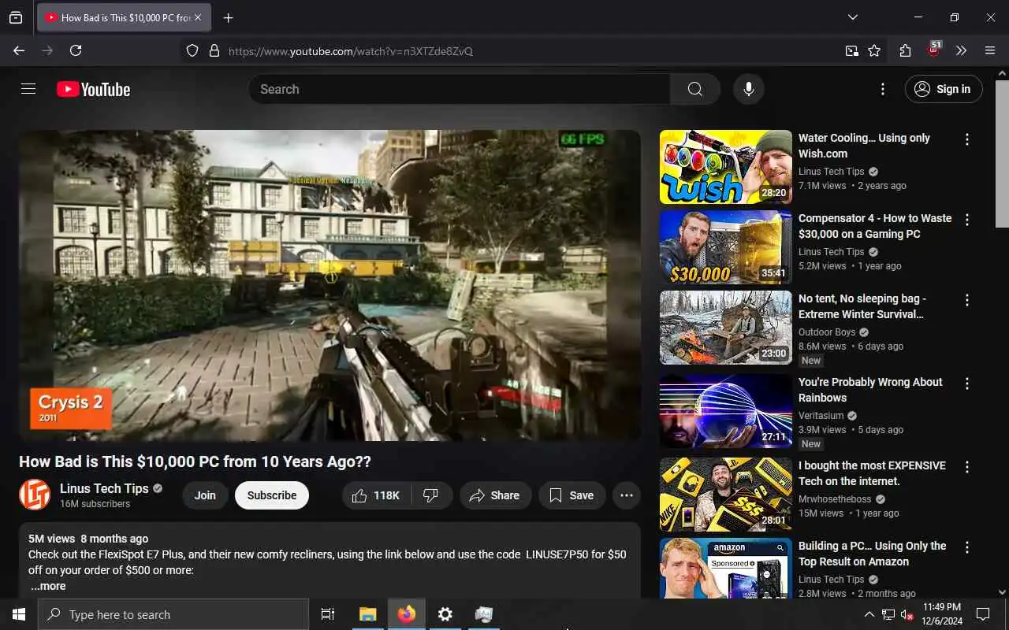Show more tools overflow chevron in toolbar
1009x630 pixels.
click(x=962, y=50)
